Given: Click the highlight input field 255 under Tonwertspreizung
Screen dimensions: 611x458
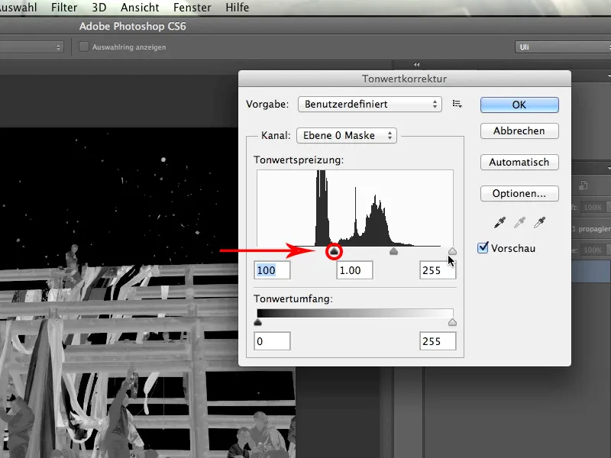Looking at the screenshot, I should point(438,270).
